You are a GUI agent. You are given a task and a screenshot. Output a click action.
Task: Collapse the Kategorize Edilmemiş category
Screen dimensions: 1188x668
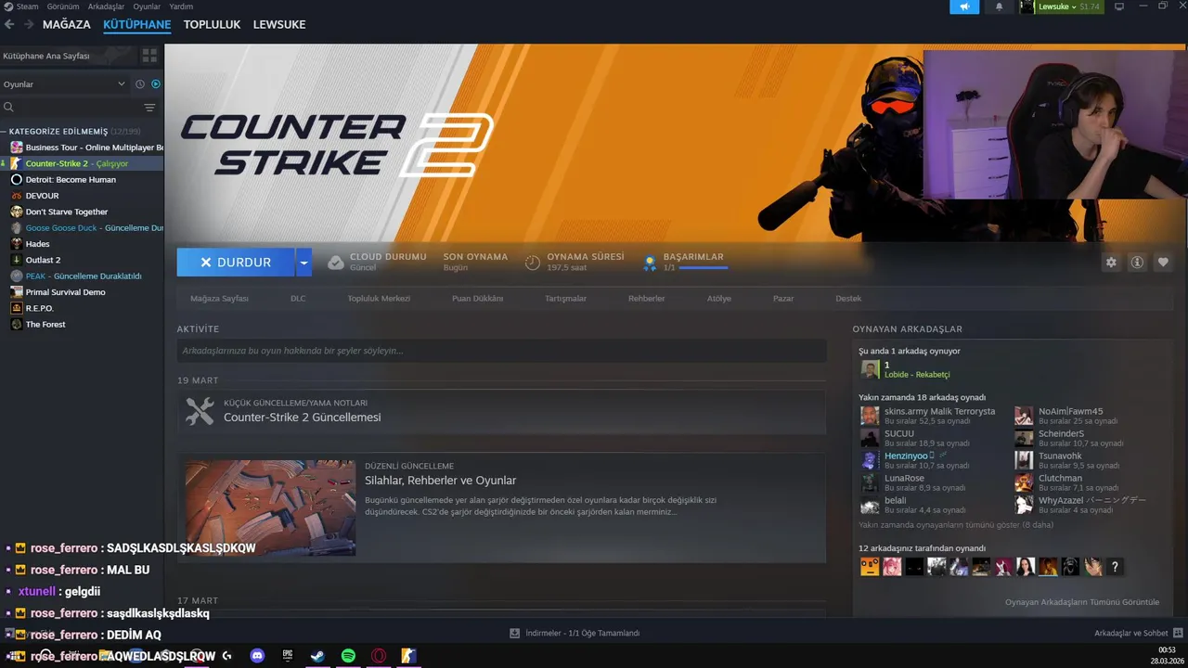click(x=5, y=132)
